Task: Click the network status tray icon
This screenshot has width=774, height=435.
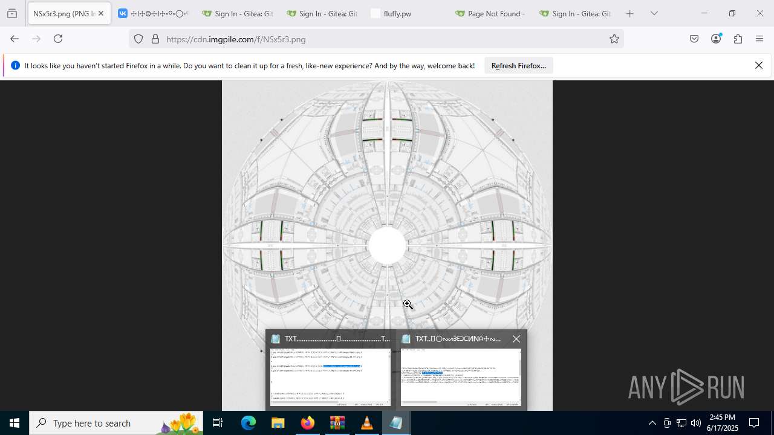Action: [681, 423]
